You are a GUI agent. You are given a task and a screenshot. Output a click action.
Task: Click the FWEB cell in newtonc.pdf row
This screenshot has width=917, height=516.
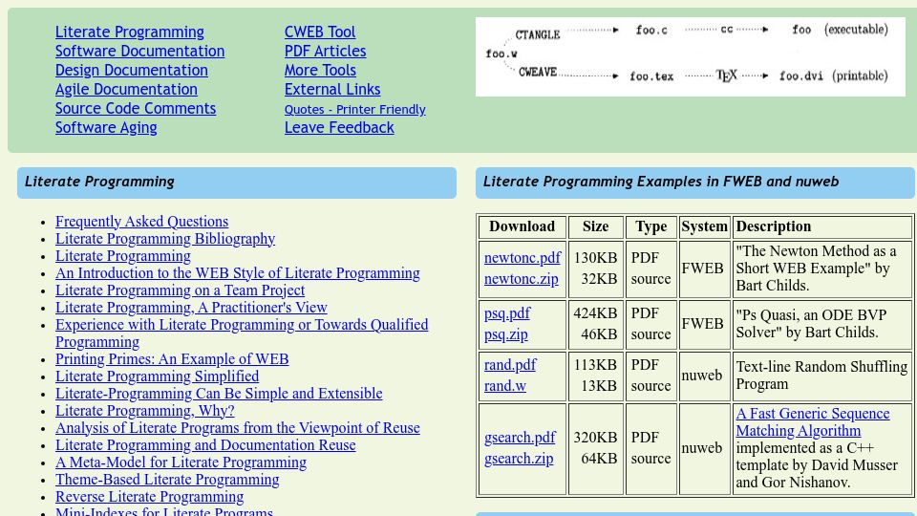click(x=704, y=269)
